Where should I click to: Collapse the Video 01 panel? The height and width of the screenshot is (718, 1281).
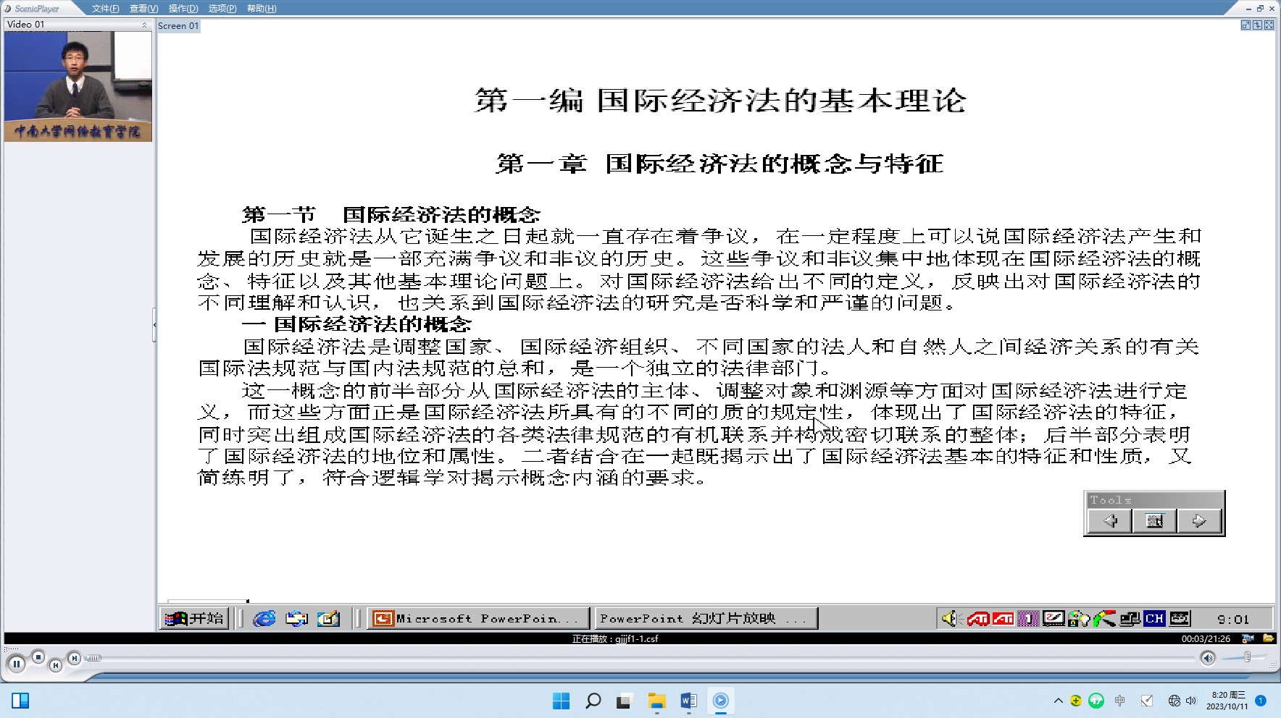coord(144,25)
